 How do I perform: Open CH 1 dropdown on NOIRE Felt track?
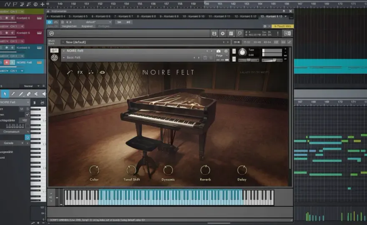[16, 71]
